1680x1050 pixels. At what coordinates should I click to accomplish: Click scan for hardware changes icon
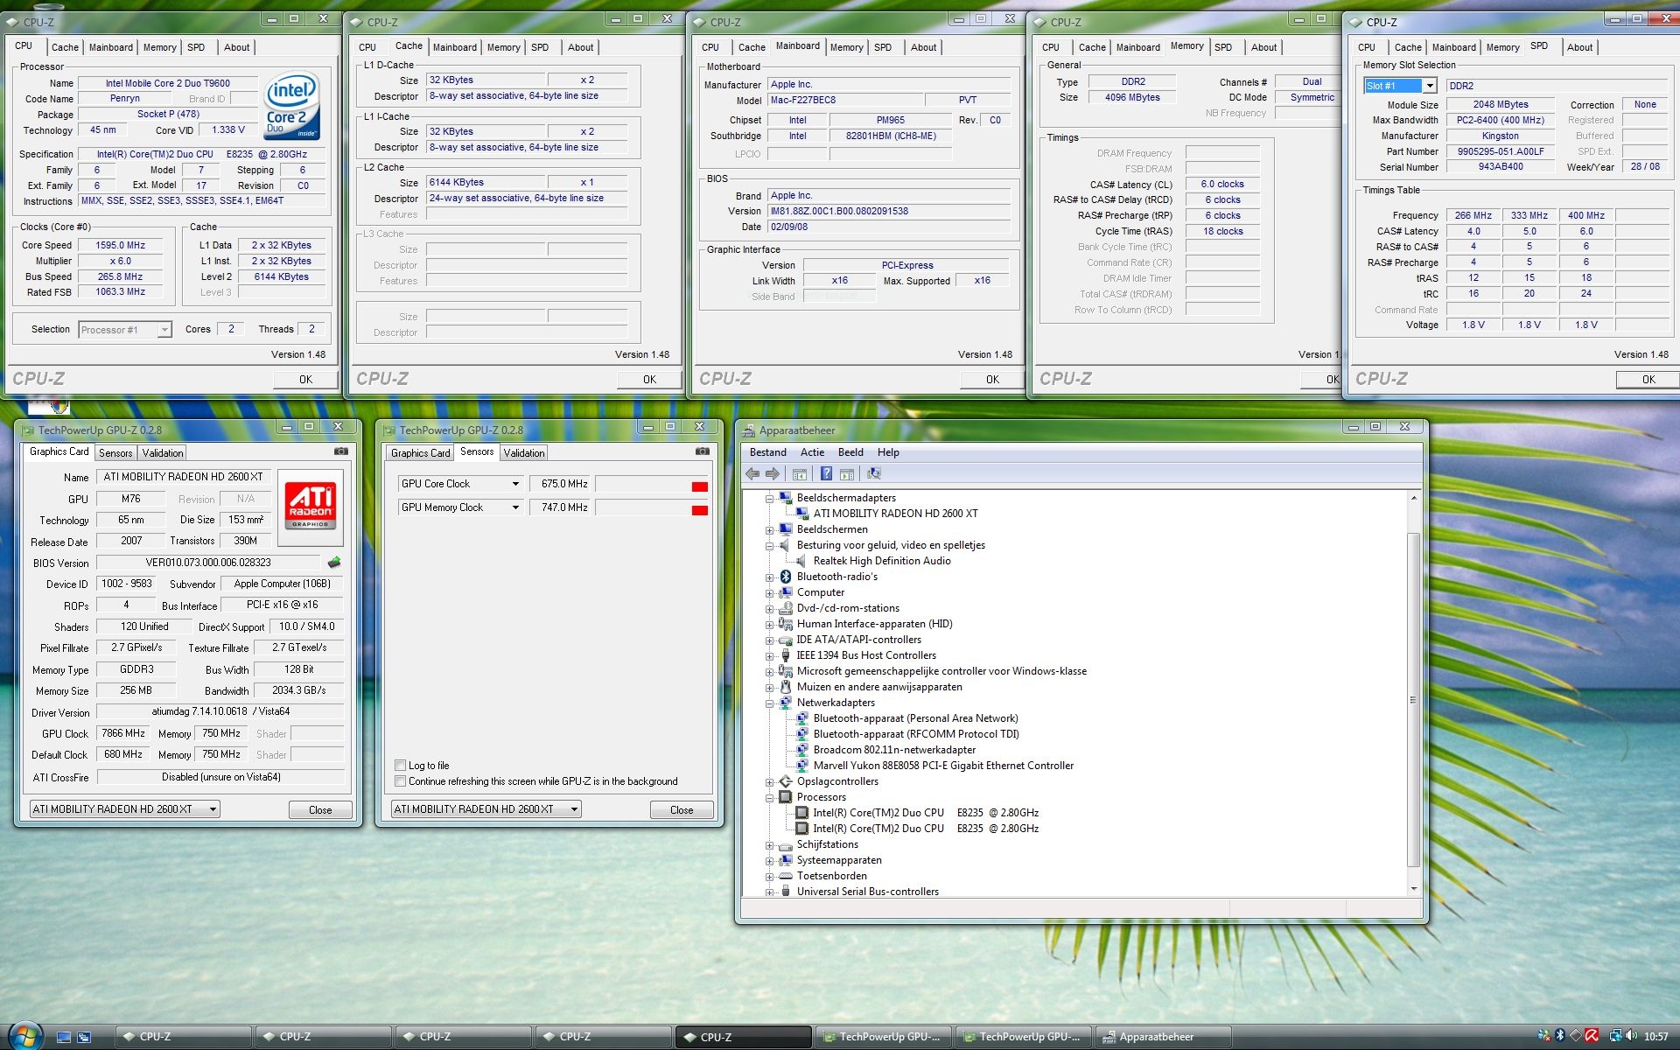pos(873,473)
